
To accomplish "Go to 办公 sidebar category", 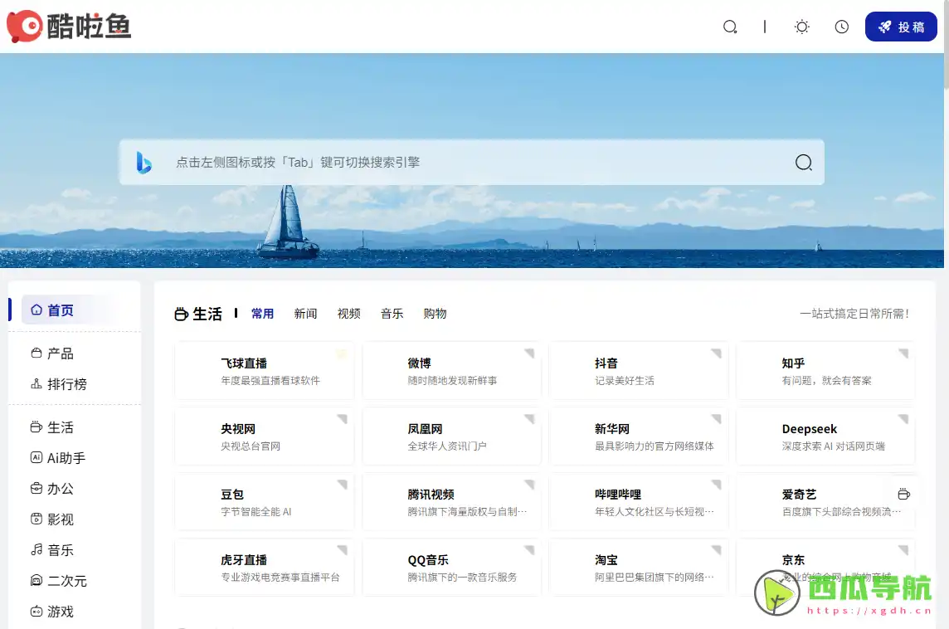I will click(52, 489).
